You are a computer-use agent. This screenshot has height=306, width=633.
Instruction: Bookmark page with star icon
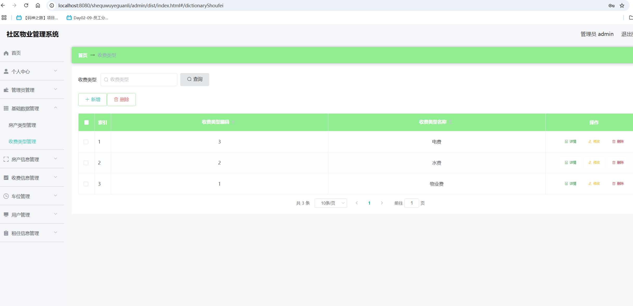point(622,5)
